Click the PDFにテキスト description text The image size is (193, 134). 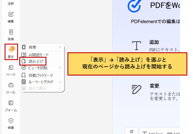(165, 50)
